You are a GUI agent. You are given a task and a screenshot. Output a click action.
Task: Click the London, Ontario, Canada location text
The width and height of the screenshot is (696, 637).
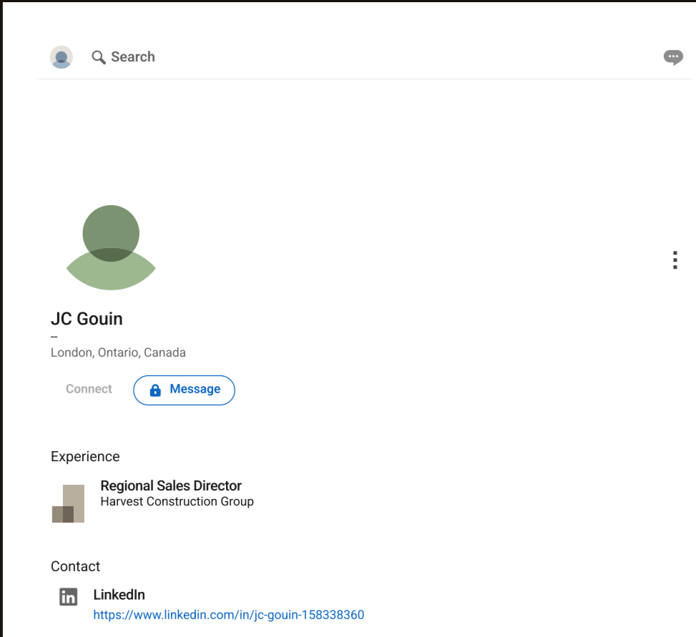tap(118, 352)
